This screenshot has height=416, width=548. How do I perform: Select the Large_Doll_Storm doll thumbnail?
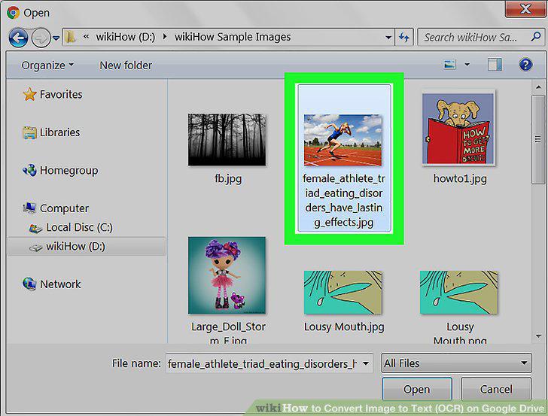227,275
